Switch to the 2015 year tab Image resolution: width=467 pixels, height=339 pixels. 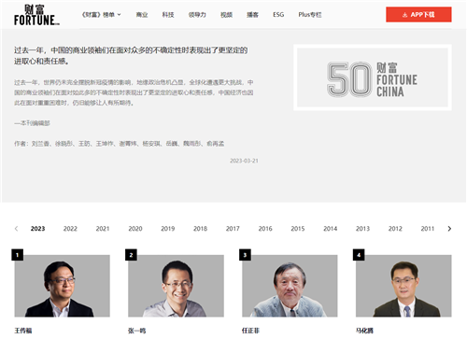tap(298, 229)
